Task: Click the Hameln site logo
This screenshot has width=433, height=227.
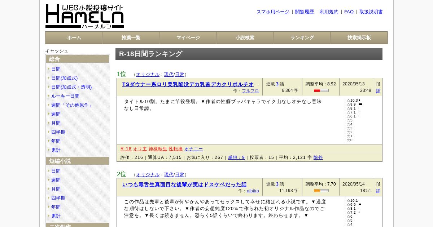Action: (x=85, y=16)
